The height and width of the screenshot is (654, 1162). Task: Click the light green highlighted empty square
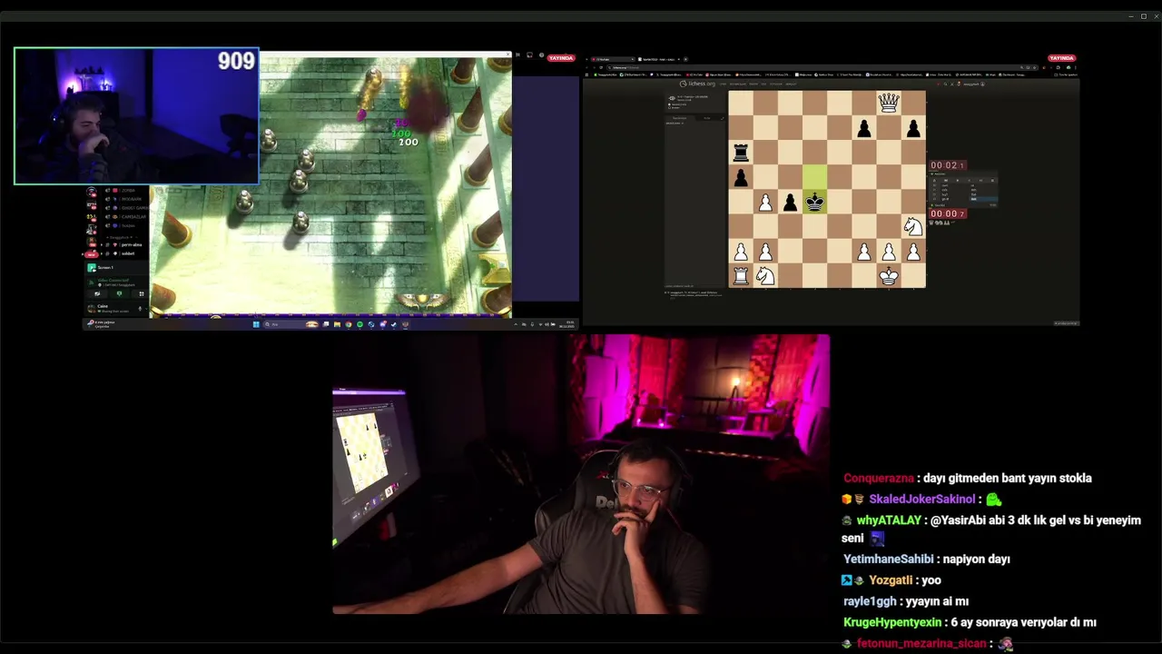(x=814, y=176)
